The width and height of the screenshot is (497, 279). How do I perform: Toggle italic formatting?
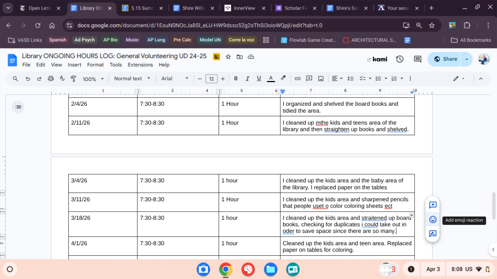247,79
